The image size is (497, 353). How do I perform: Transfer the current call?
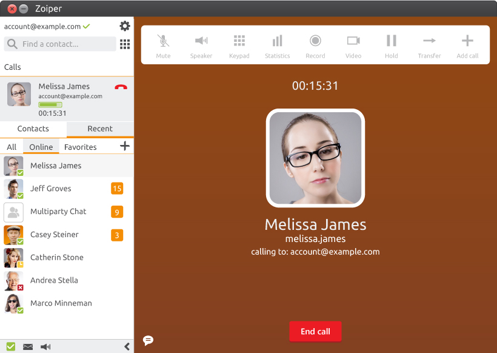coord(429,45)
